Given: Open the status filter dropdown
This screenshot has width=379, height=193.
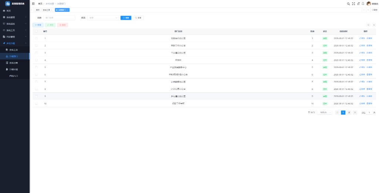Looking at the screenshot, I should coord(103,18).
